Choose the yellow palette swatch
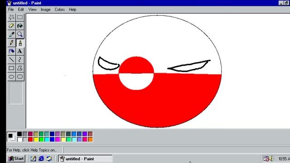The image size is (290, 163). [x=36, y=139]
